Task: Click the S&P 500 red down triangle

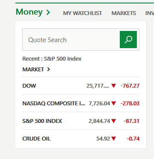Action: [x=114, y=121]
